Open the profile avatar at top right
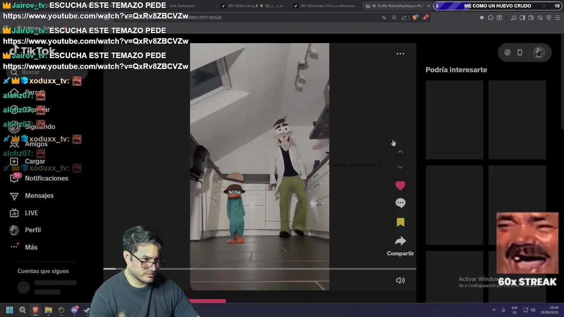Image resolution: width=564 pixels, height=317 pixels. pos(539,52)
